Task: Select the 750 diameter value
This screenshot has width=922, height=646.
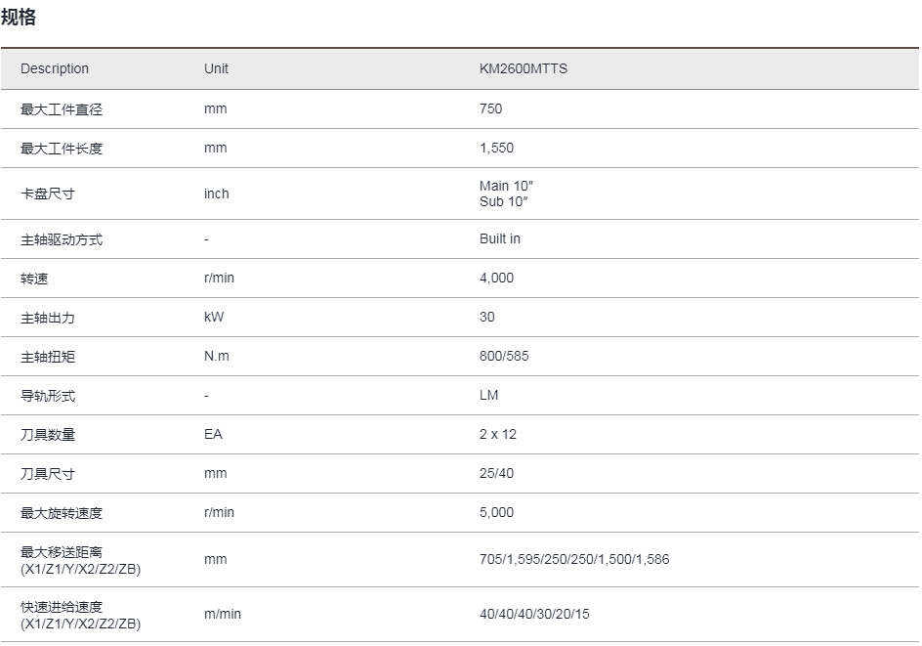Action: click(490, 108)
